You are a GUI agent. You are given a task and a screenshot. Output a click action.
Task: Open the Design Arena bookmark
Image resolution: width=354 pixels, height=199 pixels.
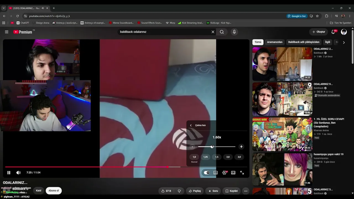41,23
